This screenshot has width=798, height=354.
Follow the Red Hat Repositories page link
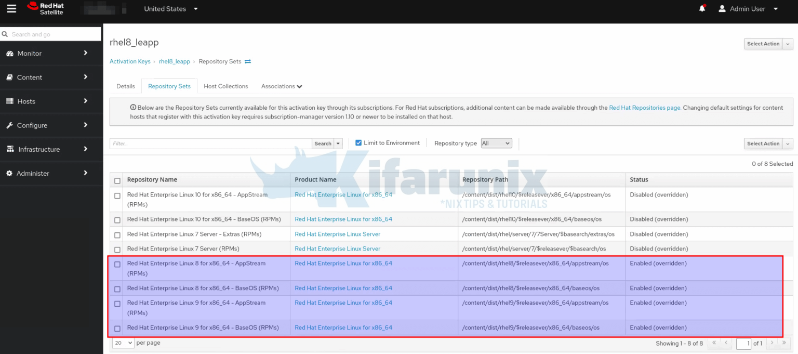(645, 108)
